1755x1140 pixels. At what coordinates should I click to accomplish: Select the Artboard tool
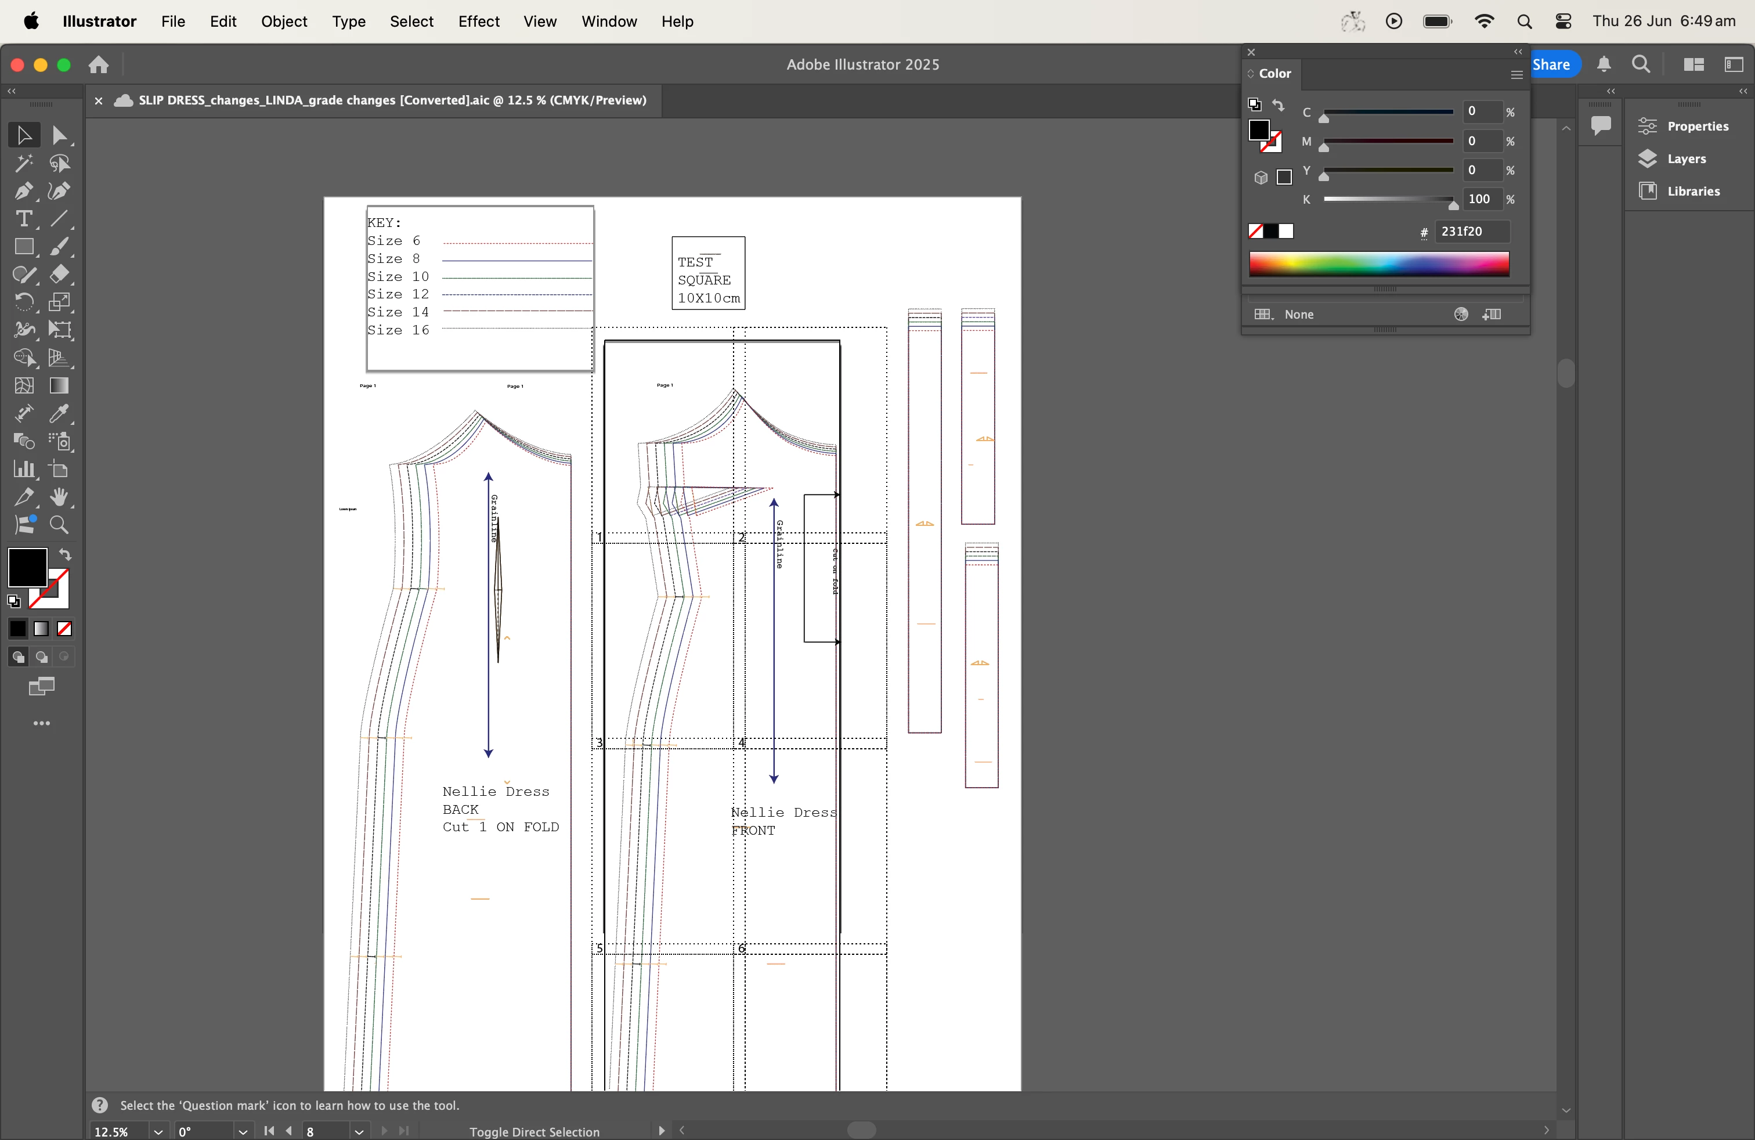[x=60, y=470]
